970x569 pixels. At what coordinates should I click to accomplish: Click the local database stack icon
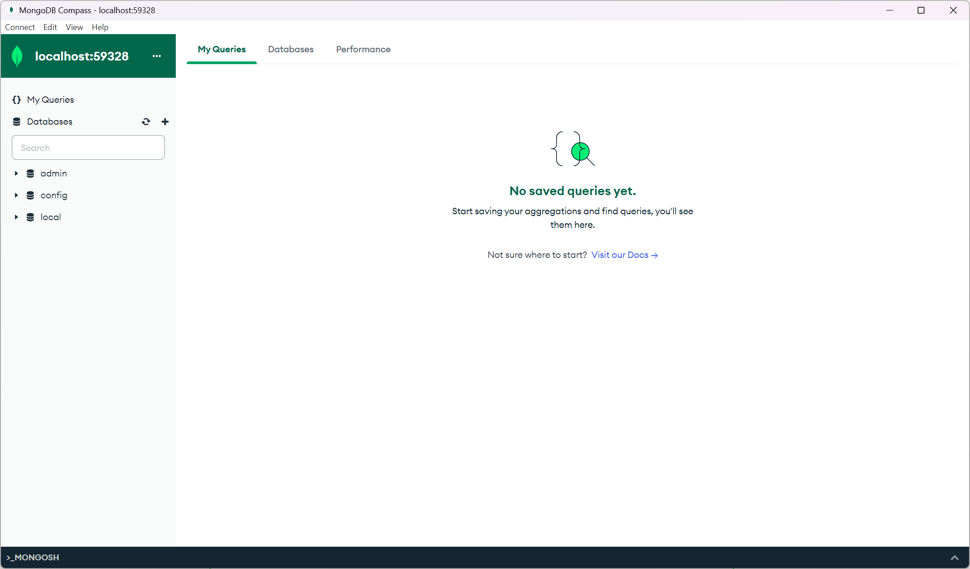[29, 217]
